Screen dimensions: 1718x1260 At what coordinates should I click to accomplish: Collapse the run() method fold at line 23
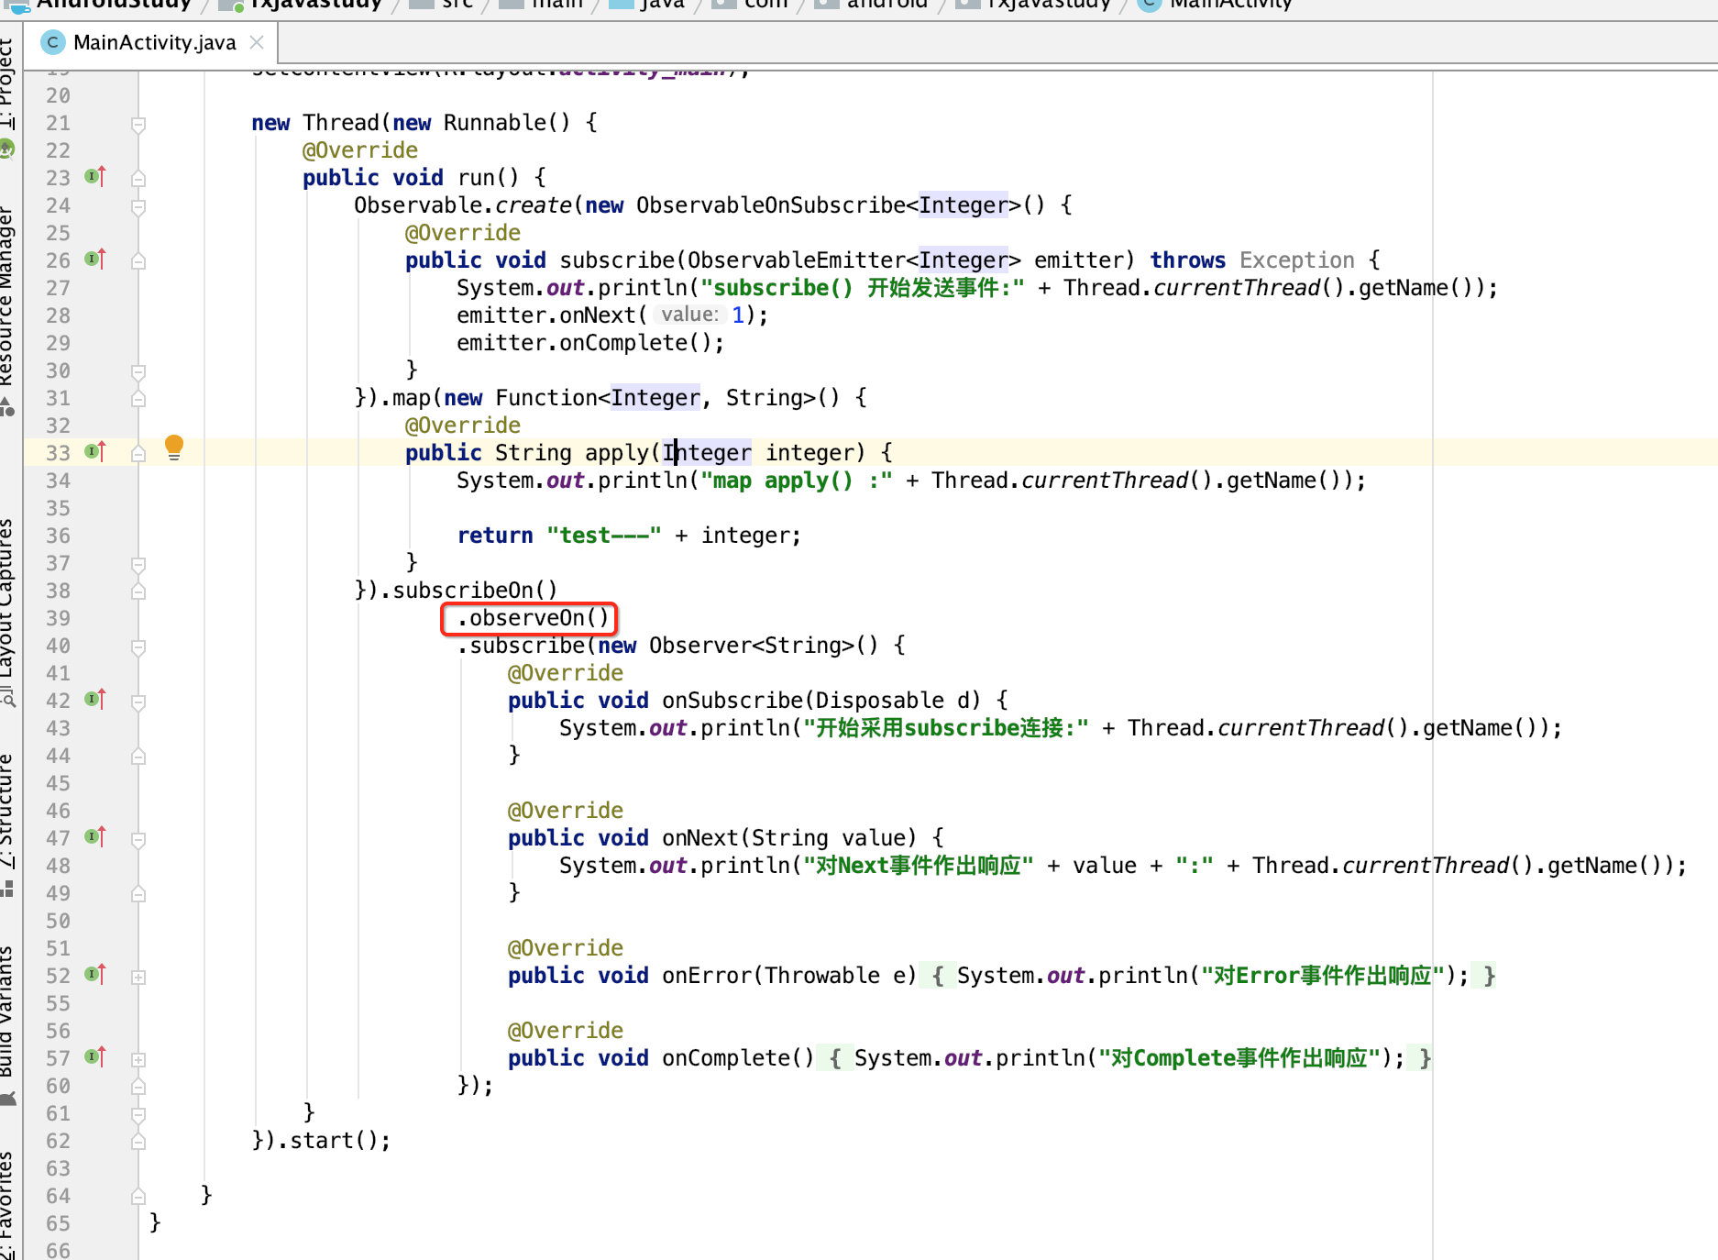pos(138,179)
